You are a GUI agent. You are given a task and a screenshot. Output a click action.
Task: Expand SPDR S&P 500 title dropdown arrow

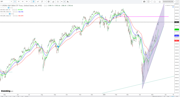43,5
